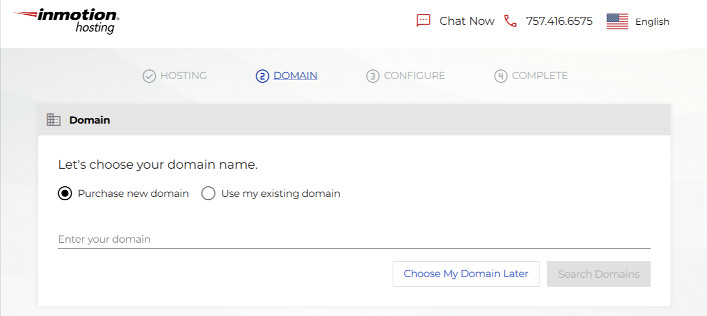Open the English language selector

pyautogui.click(x=652, y=21)
